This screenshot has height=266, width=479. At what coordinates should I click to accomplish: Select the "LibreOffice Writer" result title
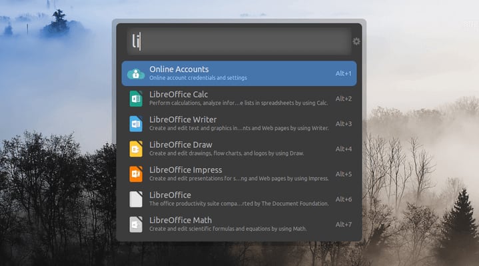(183, 119)
